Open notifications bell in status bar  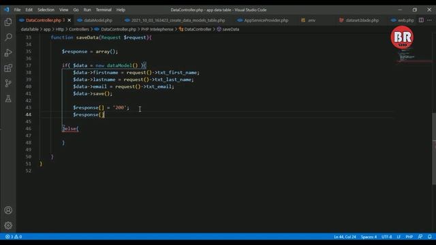pos(430,237)
